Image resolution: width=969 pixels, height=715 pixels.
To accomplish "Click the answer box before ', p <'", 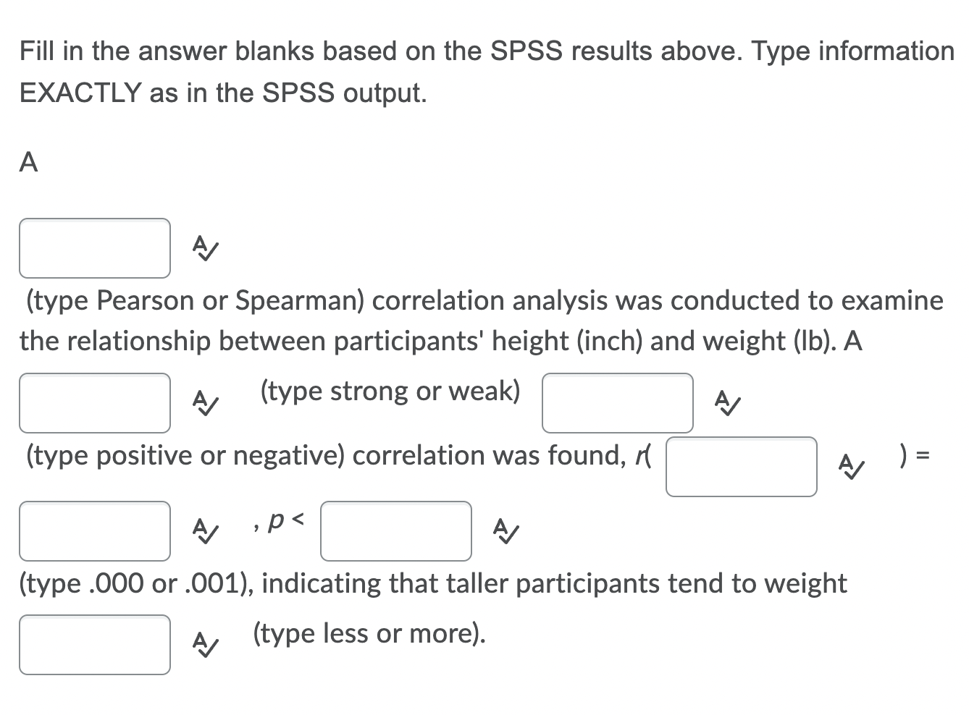I will point(94,531).
